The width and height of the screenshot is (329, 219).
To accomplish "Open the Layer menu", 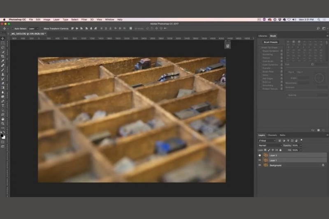I will (56, 19).
